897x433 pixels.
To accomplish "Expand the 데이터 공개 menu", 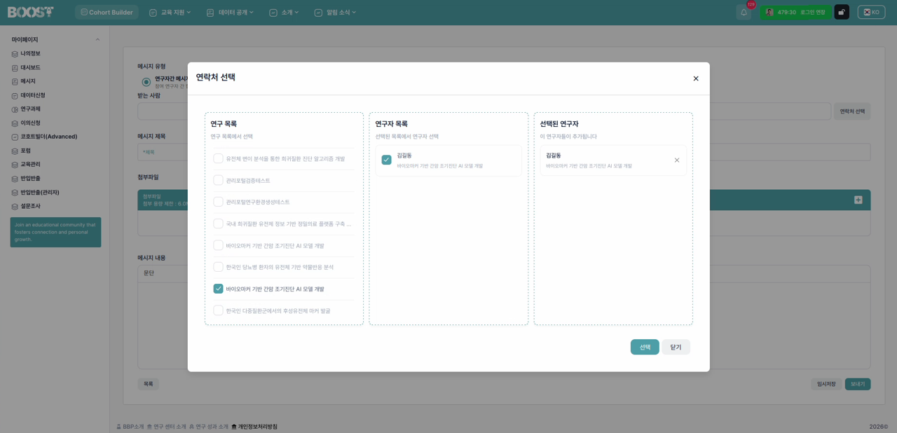I will pyautogui.click(x=230, y=12).
